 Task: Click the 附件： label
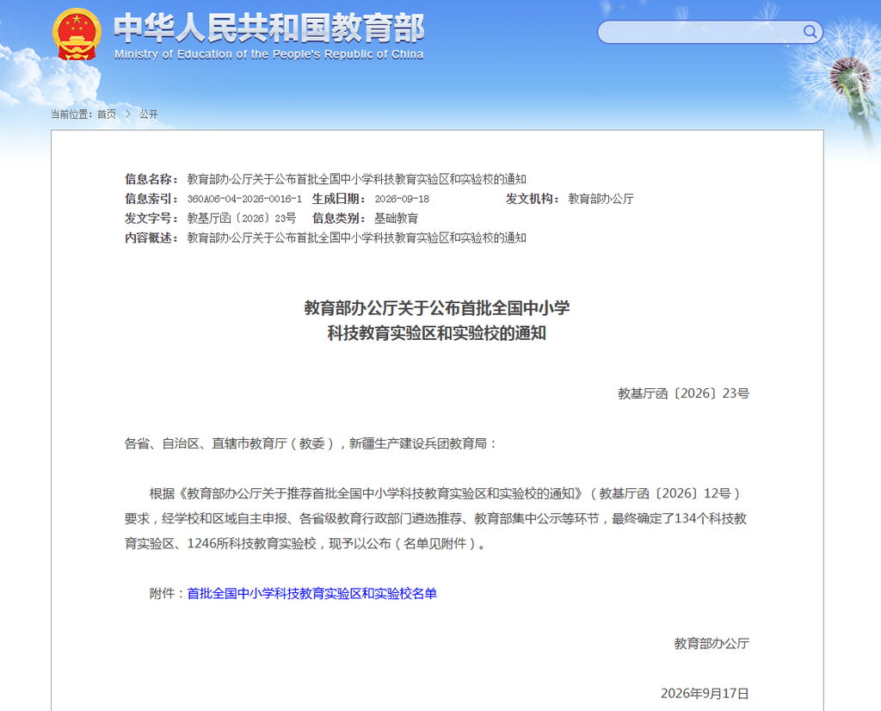click(x=168, y=594)
